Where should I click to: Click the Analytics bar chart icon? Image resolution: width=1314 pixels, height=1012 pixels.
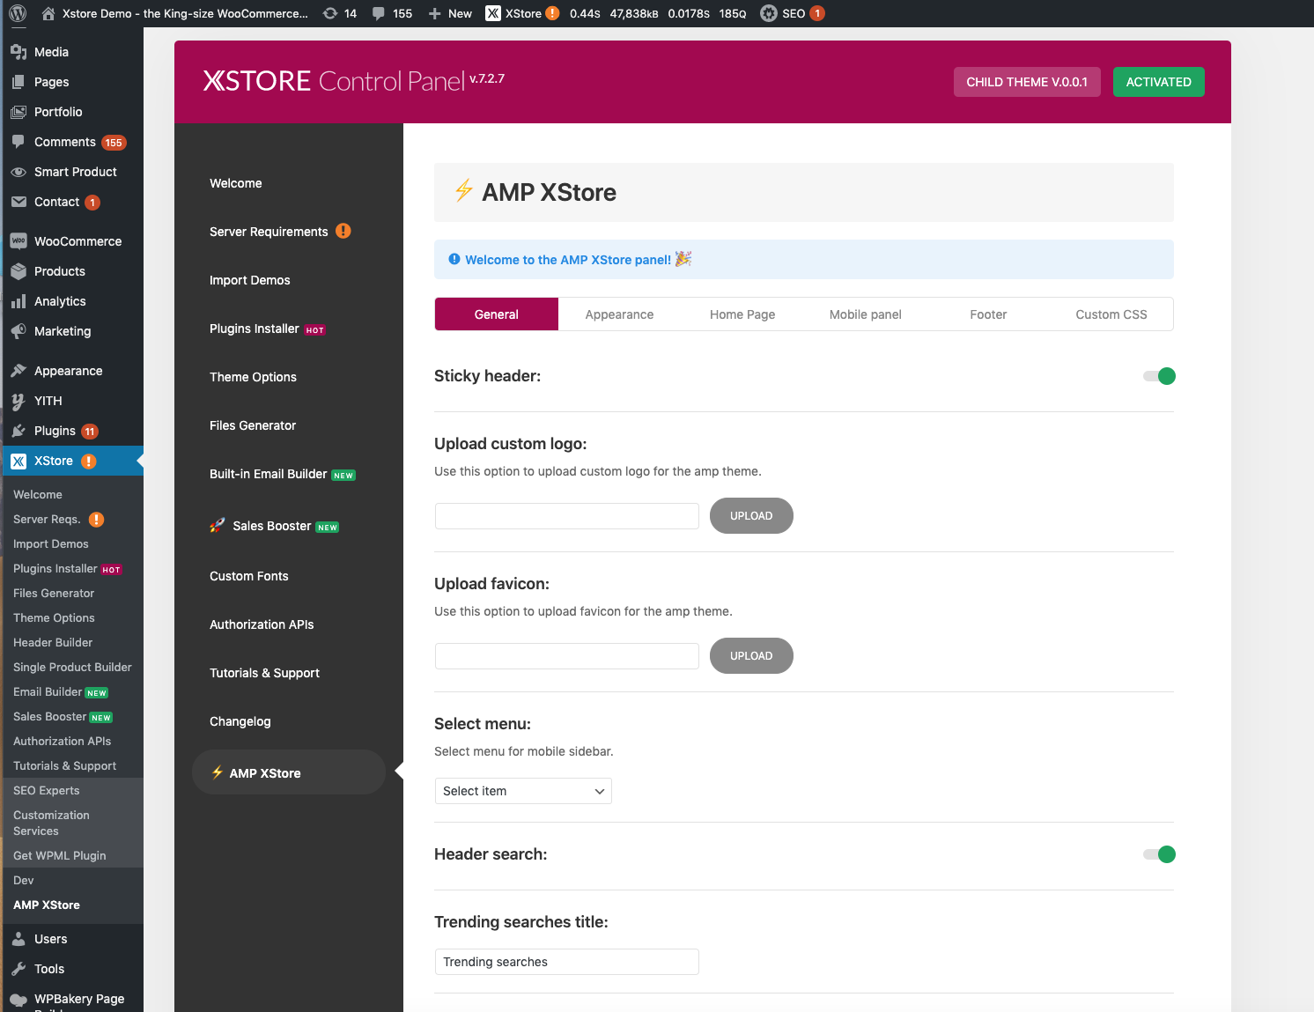click(x=18, y=301)
